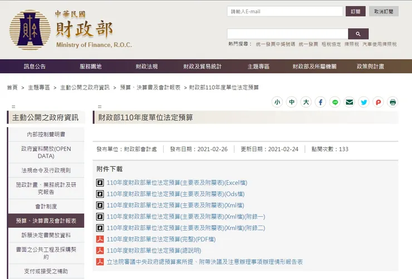Open sidebar item 法規命令及行政規則

(46, 171)
